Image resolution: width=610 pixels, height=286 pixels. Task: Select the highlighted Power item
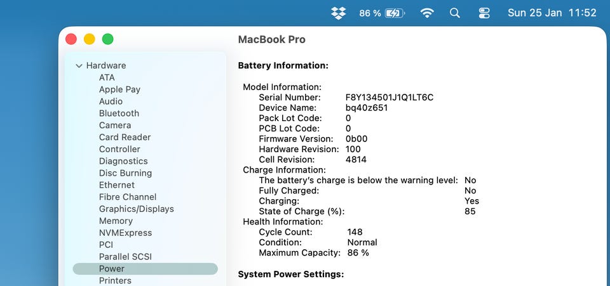pyautogui.click(x=112, y=269)
